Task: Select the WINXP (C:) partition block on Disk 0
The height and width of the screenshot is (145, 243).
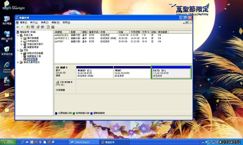Action: 95,72
